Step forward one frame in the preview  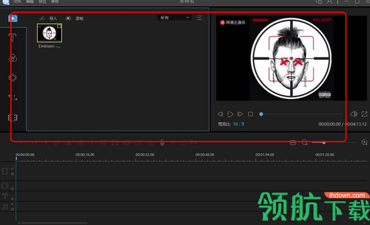[240, 114]
